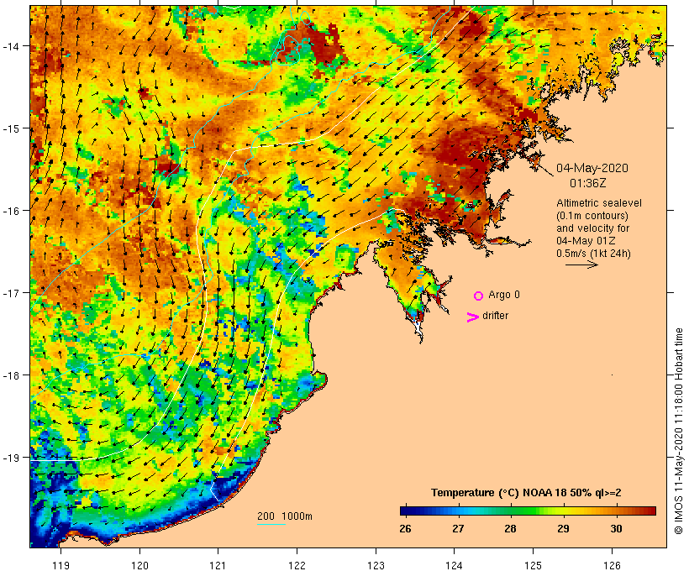Click the '04-May-2020' date text
The height and width of the screenshot is (571, 689).
pyautogui.click(x=592, y=168)
